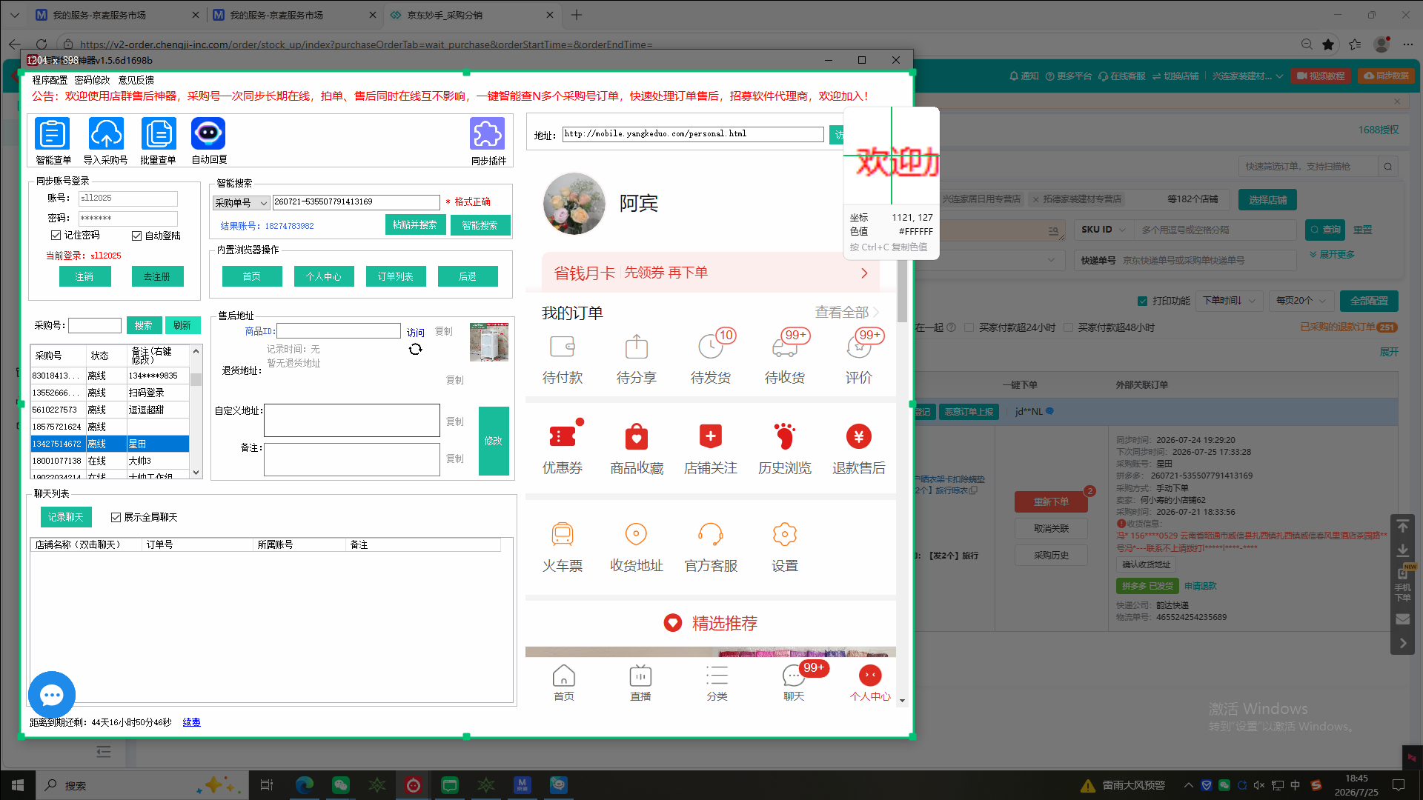Image resolution: width=1423 pixels, height=800 pixels.
Task: Launch the 自动回复 robot icon
Action: (x=208, y=134)
